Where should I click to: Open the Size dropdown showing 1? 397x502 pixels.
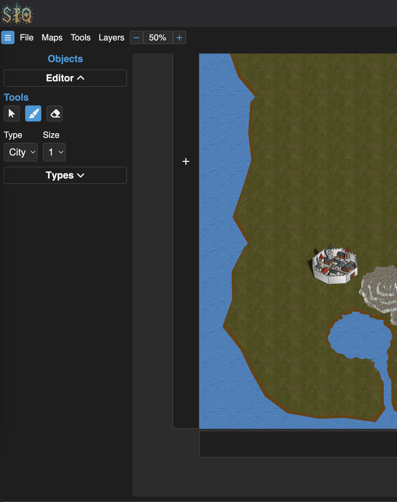pos(54,152)
